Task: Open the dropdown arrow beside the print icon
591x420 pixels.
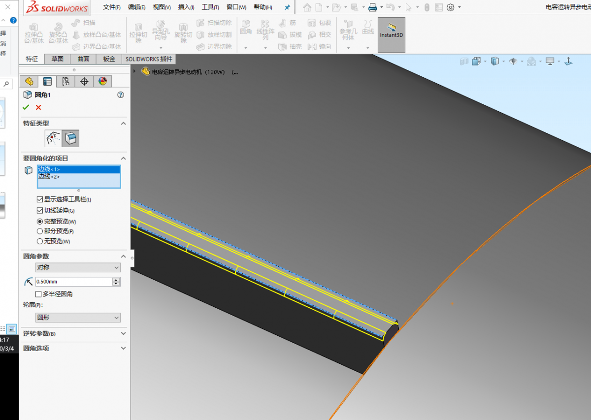Action: click(382, 7)
